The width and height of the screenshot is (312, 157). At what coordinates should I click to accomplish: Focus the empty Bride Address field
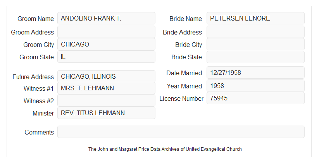[255, 32]
